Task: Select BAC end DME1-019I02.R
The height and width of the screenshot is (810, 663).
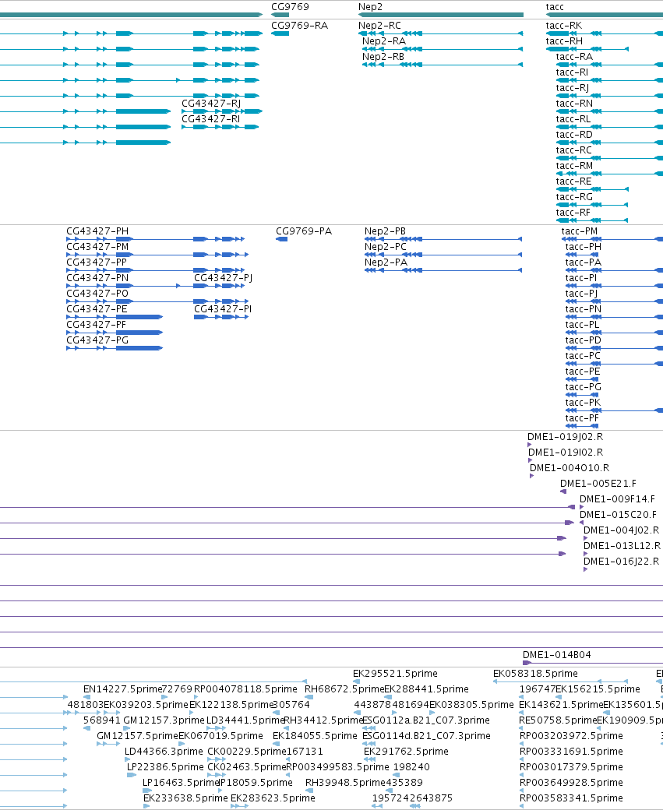Action: point(566,452)
